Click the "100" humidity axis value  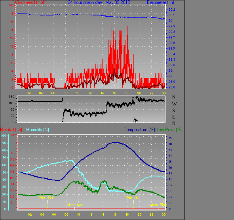4,136
